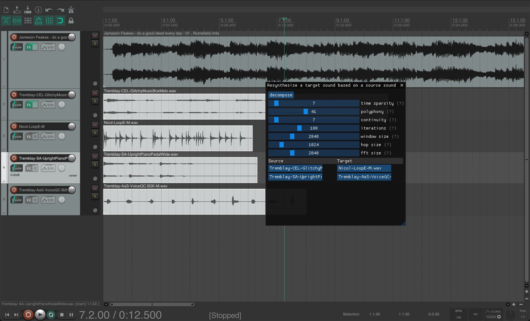The width and height of the screenshot is (530, 321).
Task: Go to project start
Action: tap(7, 315)
